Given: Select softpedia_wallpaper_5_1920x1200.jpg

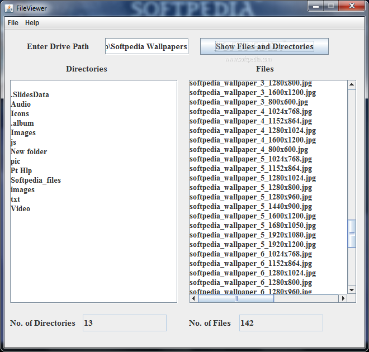Looking at the screenshot, I should pyautogui.click(x=253, y=244).
